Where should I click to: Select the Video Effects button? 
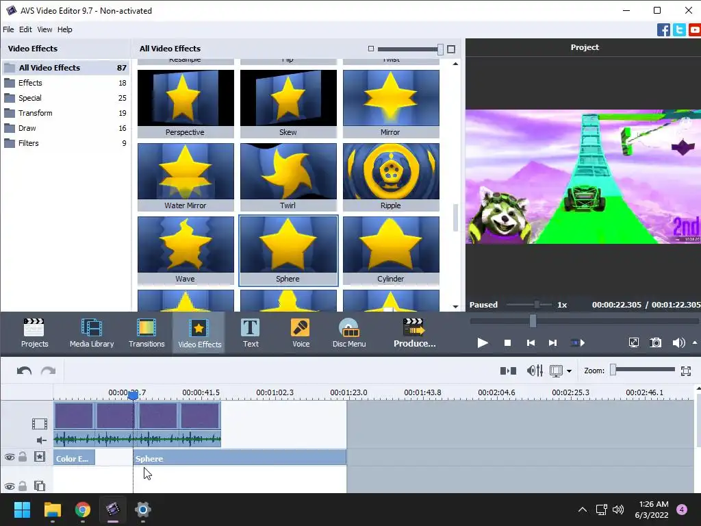pos(199,333)
